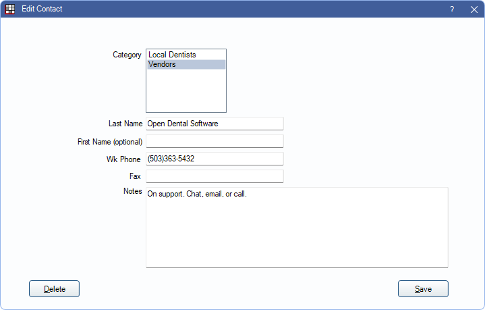Screen dimensions: 485x310
Task: Place cursor in the Wk Phone field
Action: point(215,159)
